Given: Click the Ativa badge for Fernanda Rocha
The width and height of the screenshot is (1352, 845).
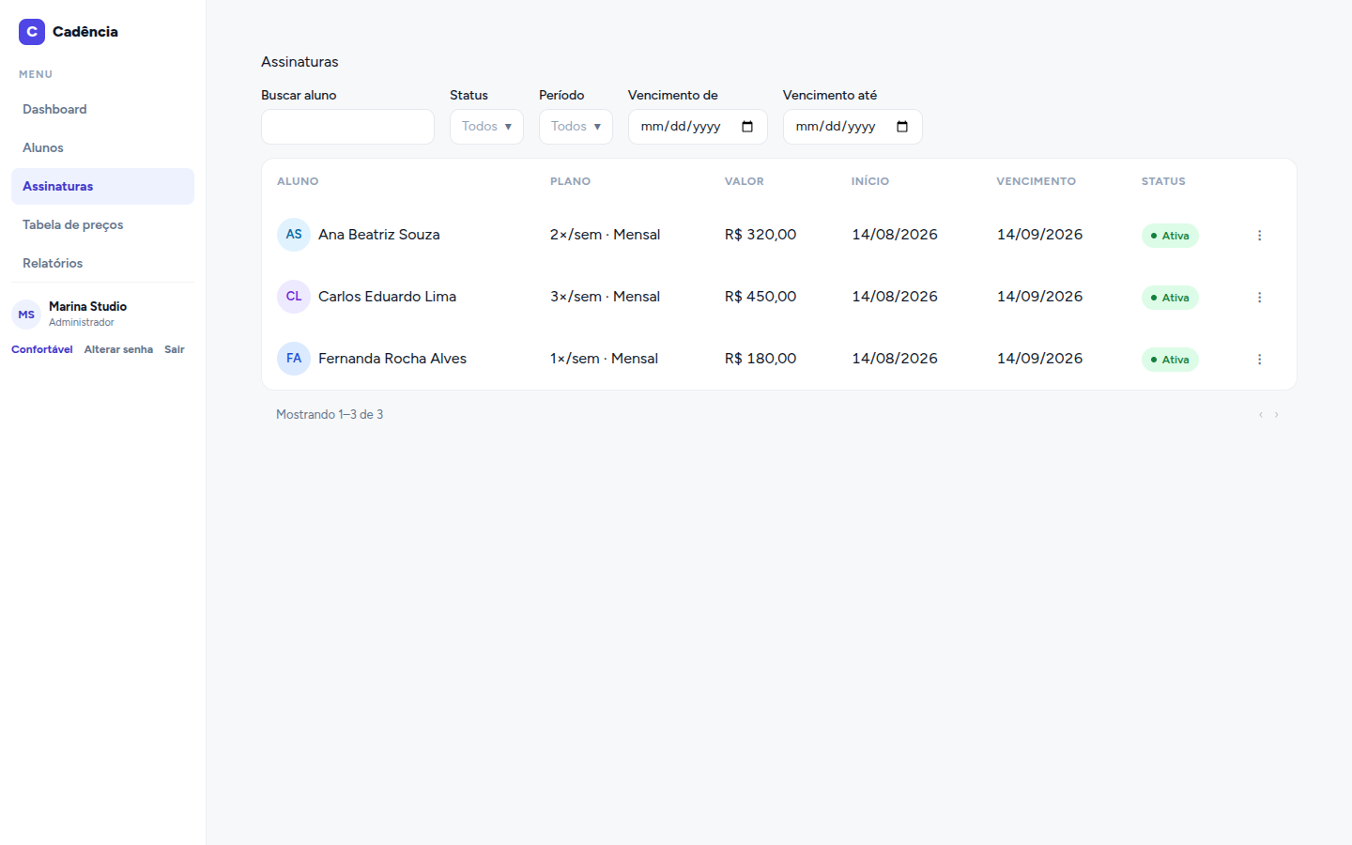Looking at the screenshot, I should (1170, 360).
